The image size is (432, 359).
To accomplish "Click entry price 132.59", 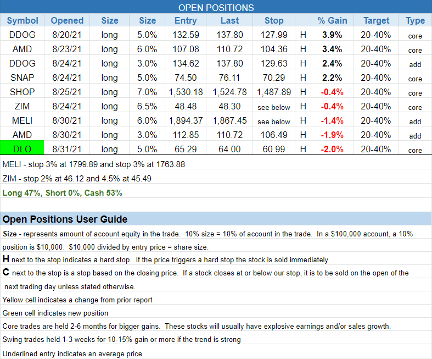I will (186, 35).
